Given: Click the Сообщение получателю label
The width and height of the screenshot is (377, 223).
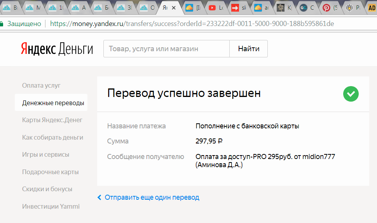Looking at the screenshot, I should (x=145, y=157).
